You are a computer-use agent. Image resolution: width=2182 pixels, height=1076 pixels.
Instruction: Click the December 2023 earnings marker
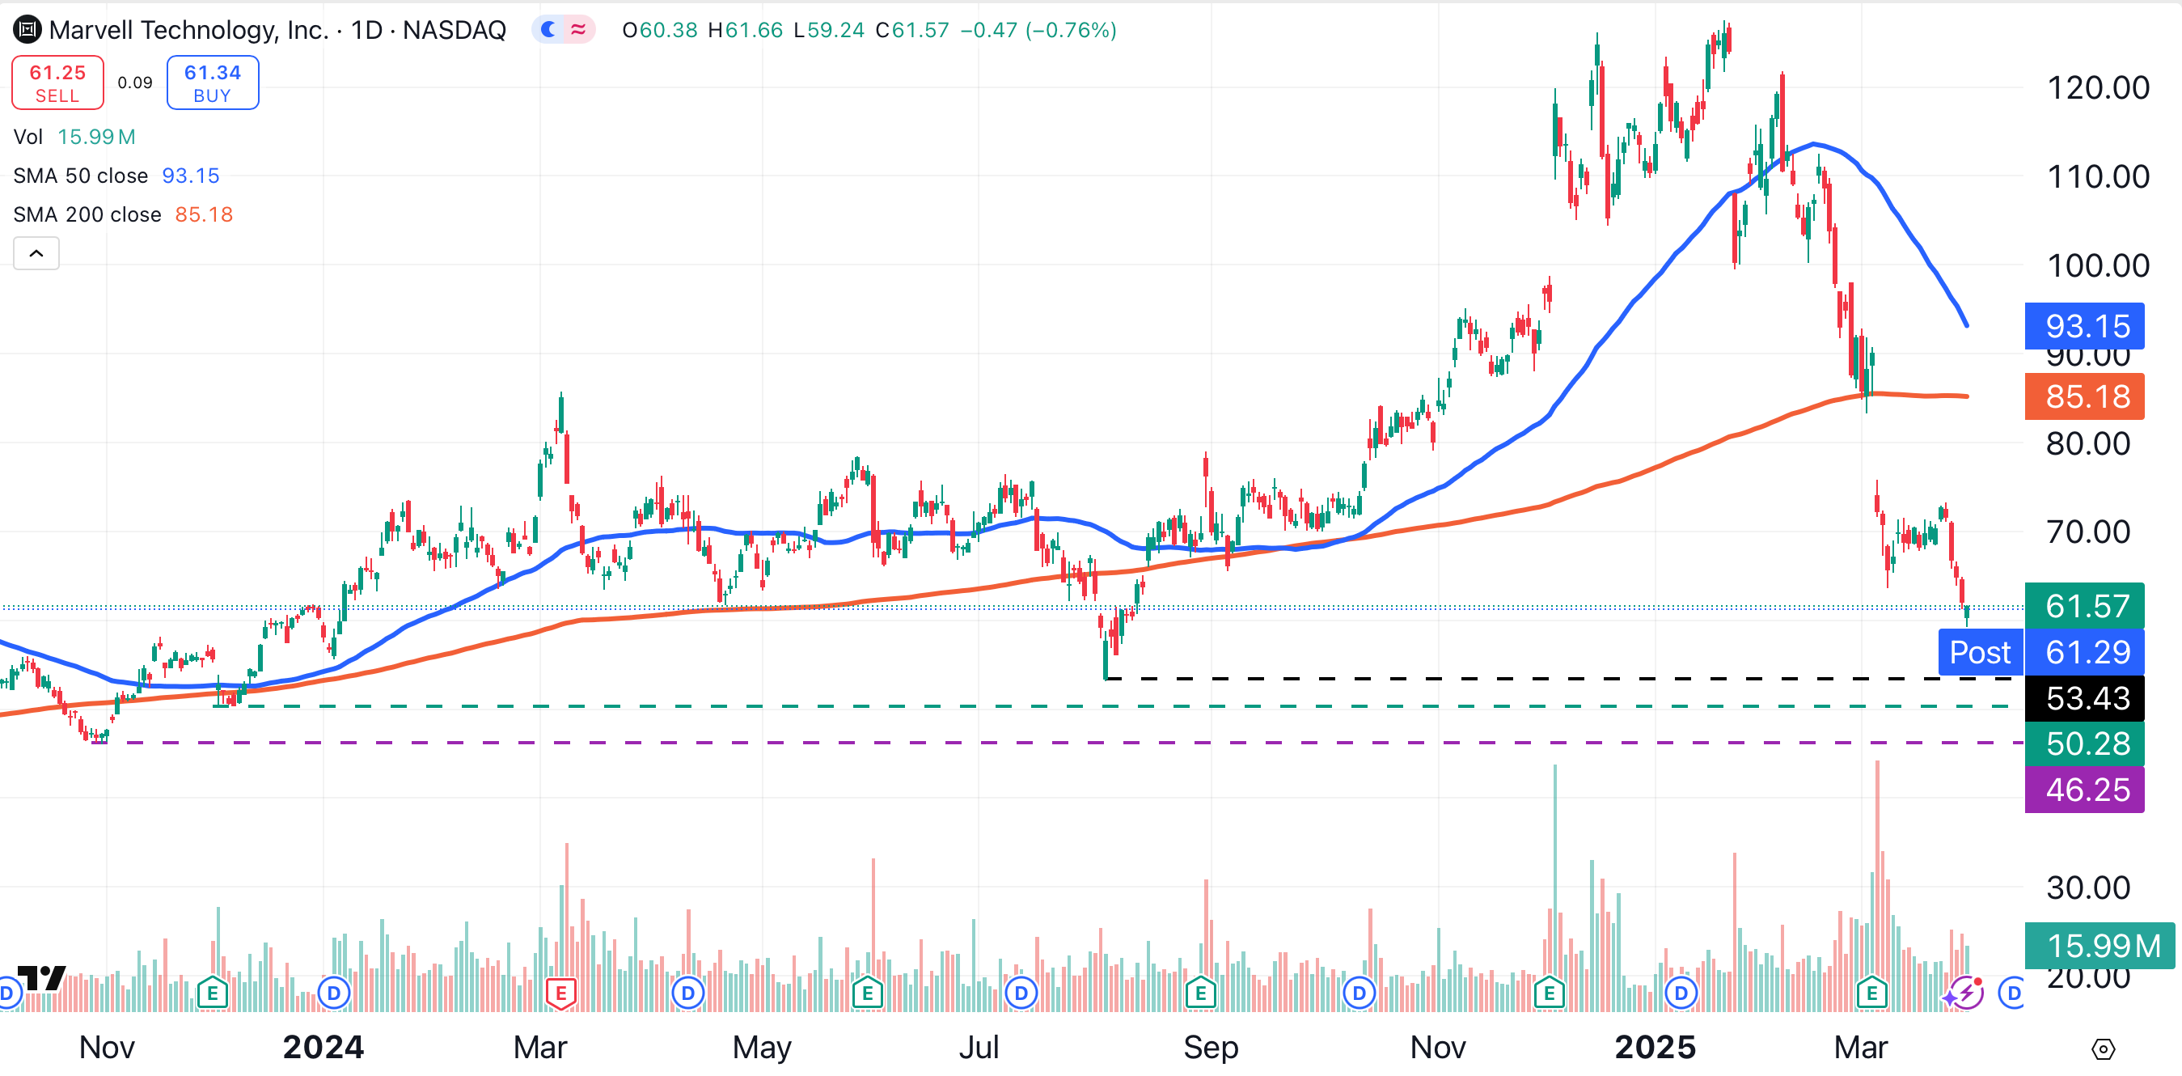point(212,992)
